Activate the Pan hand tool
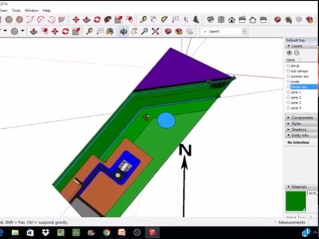This screenshot has width=319, height=239. tap(134, 31)
